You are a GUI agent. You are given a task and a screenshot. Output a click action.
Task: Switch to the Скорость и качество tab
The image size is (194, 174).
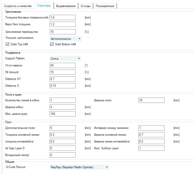[18, 6]
